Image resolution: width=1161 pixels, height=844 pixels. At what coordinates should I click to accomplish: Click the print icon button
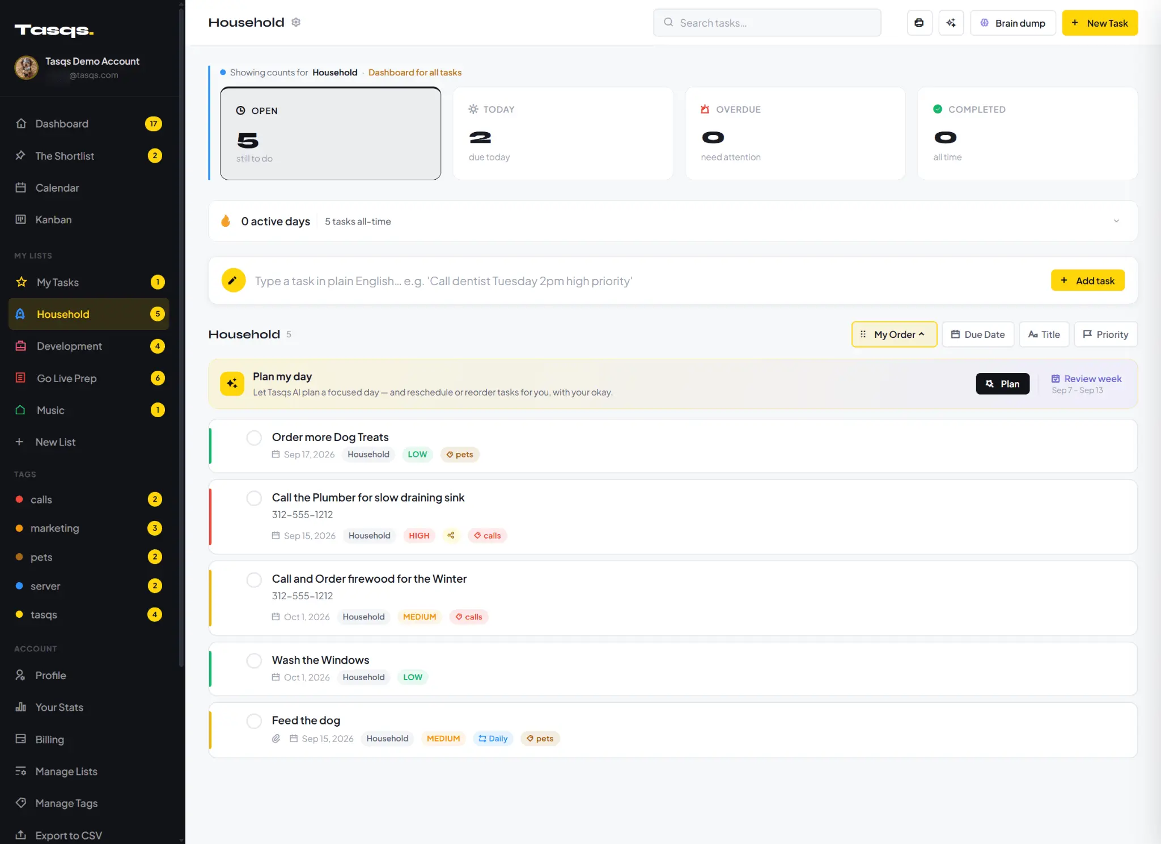click(x=919, y=23)
